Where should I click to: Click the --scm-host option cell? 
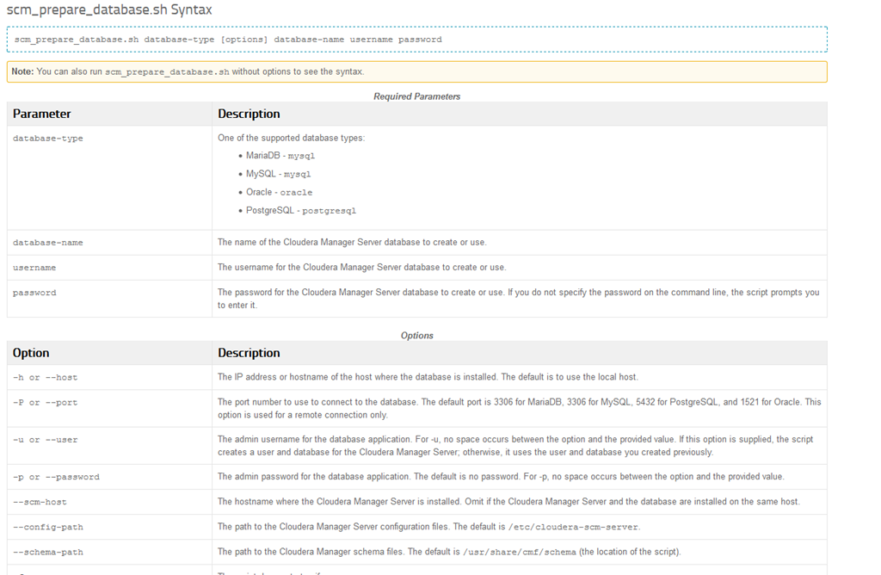[40, 502]
